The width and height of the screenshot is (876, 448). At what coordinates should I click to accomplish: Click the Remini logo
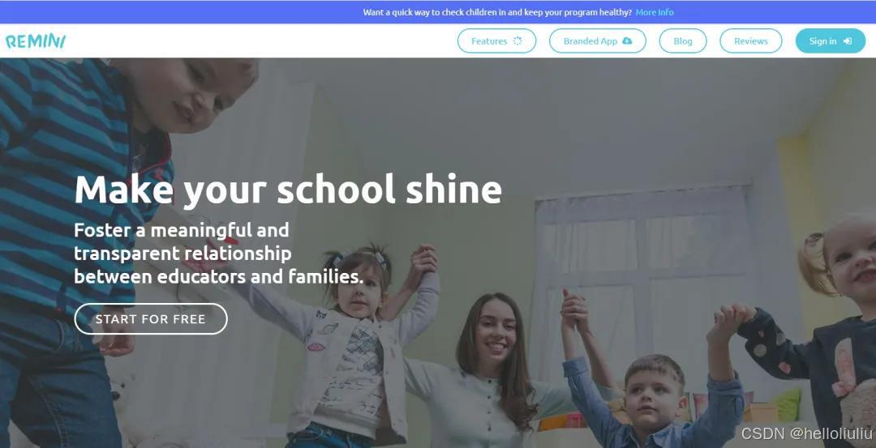36,41
